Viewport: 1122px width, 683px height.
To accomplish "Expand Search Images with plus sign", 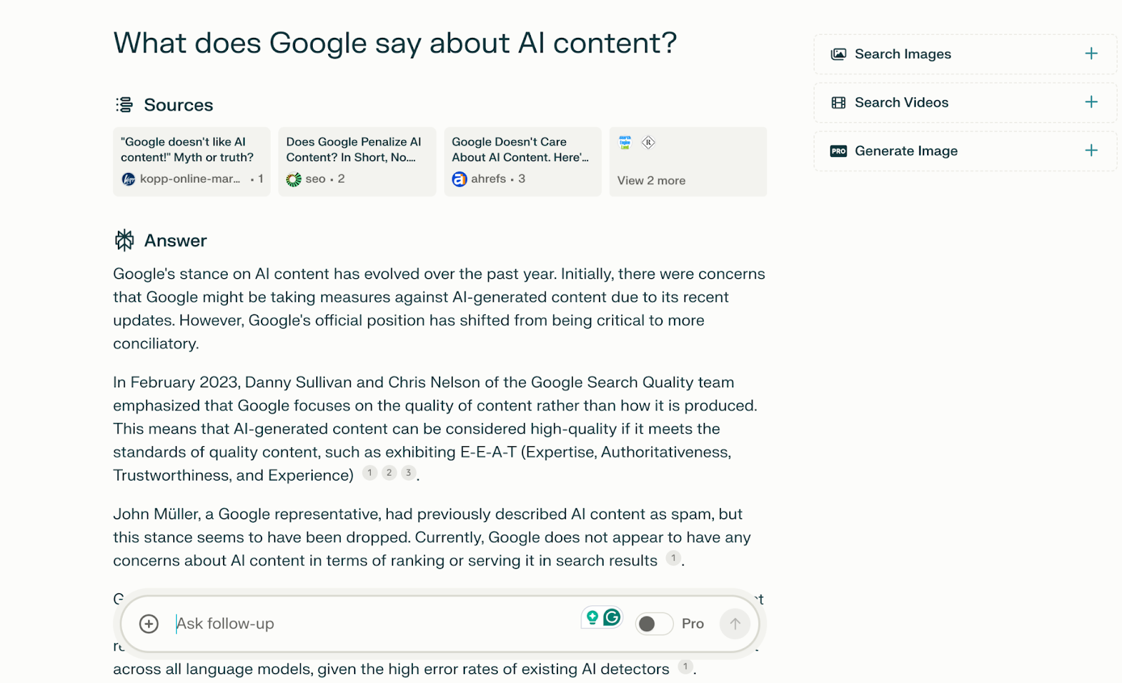I will 1091,54.
